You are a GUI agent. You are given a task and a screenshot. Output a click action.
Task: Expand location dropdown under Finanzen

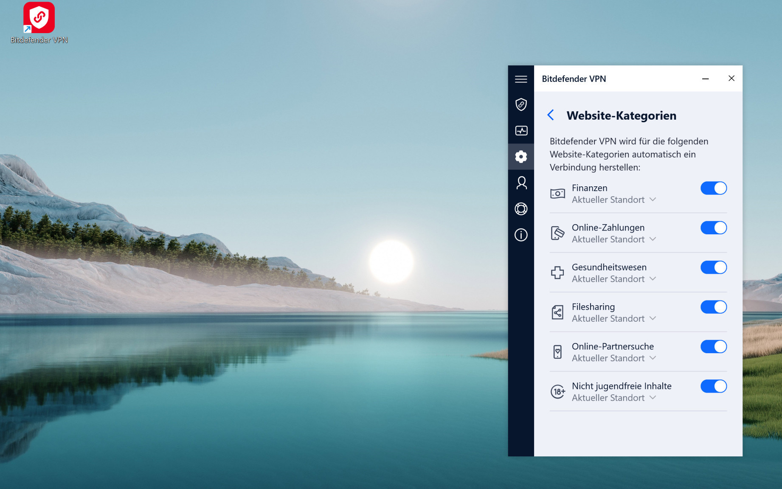tap(614, 200)
